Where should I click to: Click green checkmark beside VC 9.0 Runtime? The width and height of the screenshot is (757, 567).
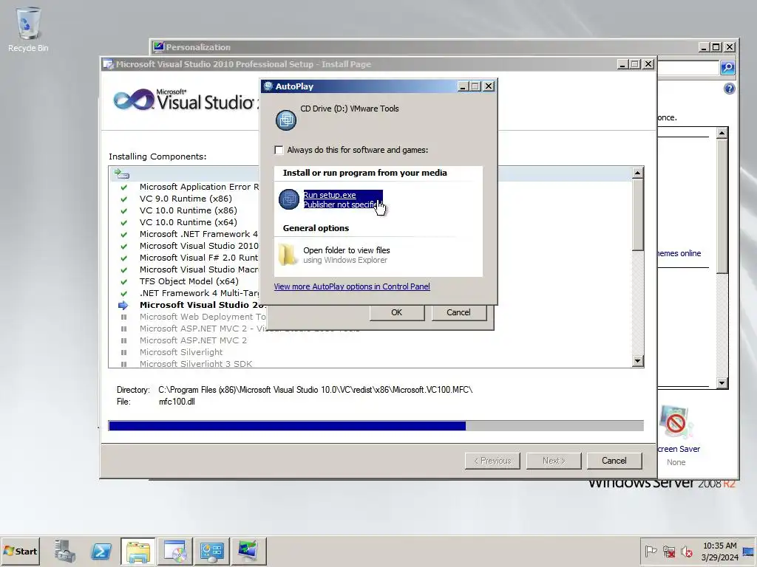click(123, 199)
